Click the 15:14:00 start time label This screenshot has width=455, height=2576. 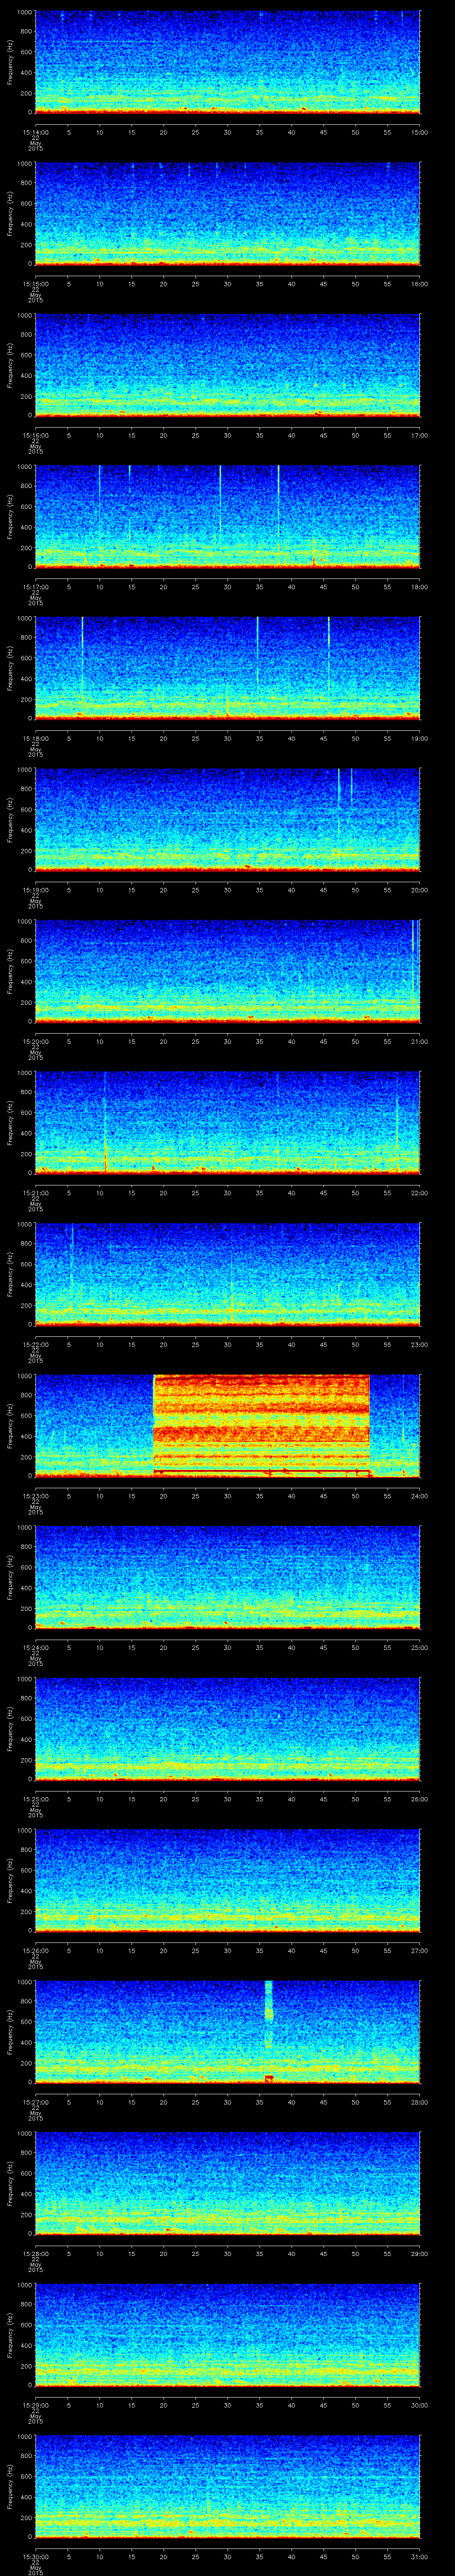pyautogui.click(x=35, y=132)
